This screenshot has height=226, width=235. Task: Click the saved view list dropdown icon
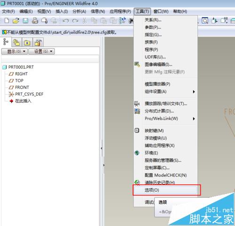pyautogui.click(x=224, y=21)
